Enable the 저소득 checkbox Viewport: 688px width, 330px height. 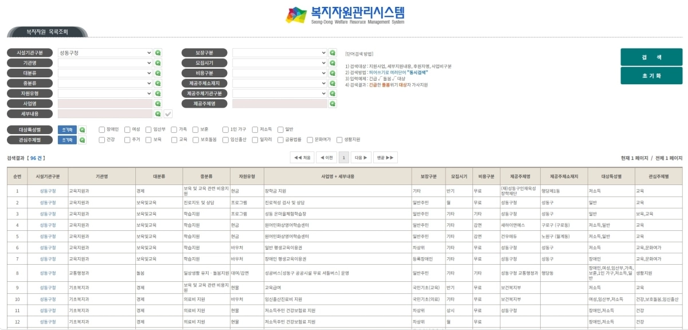[255, 129]
